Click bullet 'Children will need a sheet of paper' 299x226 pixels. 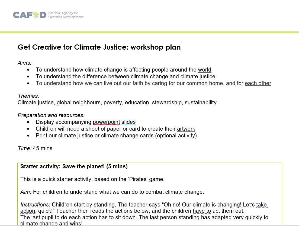coord(115,129)
